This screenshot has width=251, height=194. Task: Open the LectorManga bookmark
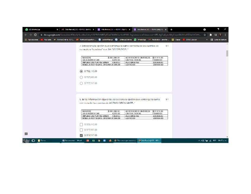106,40
